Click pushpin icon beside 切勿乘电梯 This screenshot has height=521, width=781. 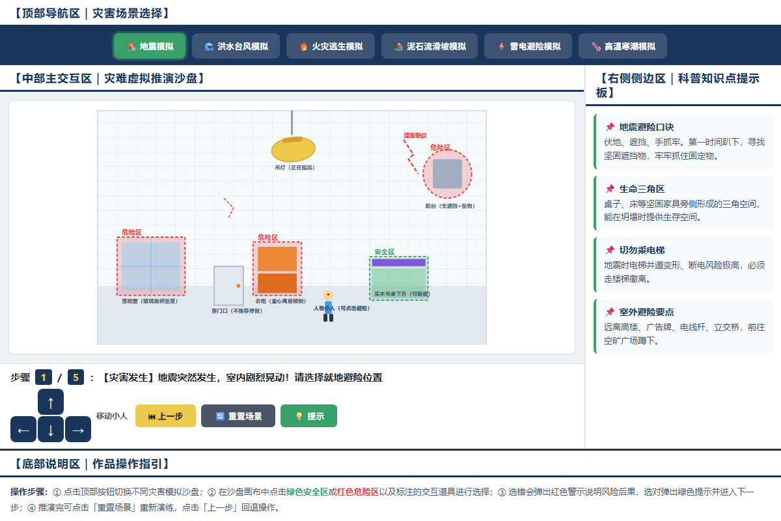coord(610,250)
